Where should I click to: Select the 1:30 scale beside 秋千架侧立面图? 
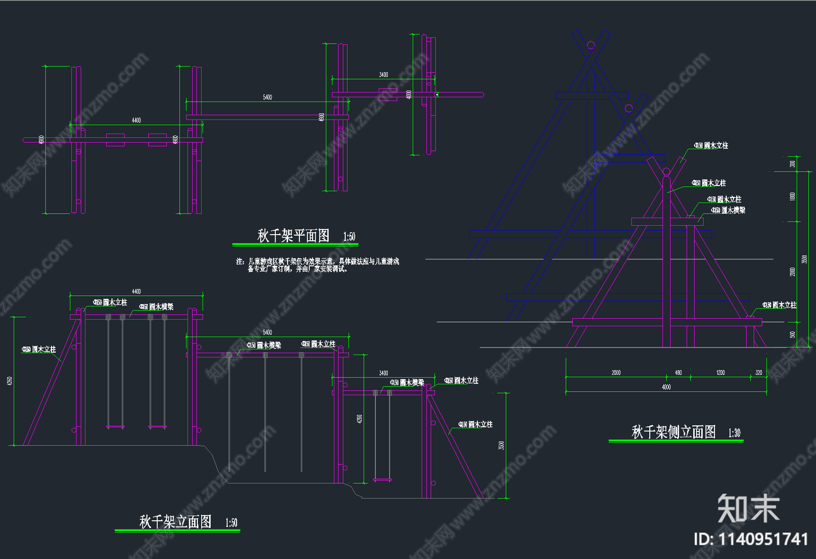pos(734,433)
